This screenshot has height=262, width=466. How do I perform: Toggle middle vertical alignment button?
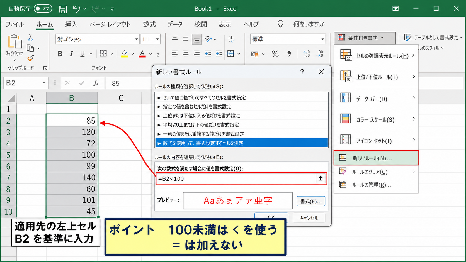coord(186,39)
